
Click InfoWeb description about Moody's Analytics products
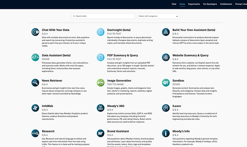tap(65, 116)
